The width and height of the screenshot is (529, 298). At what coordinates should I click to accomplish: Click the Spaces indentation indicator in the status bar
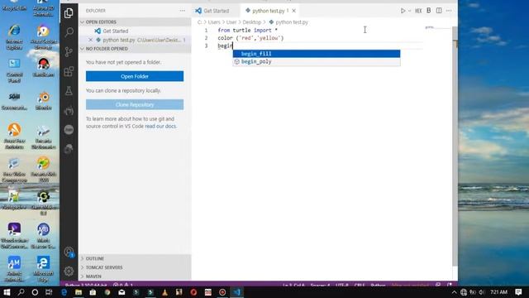pyautogui.click(x=320, y=285)
